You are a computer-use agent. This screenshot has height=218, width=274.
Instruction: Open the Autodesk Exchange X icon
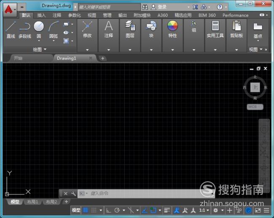click(x=195, y=7)
